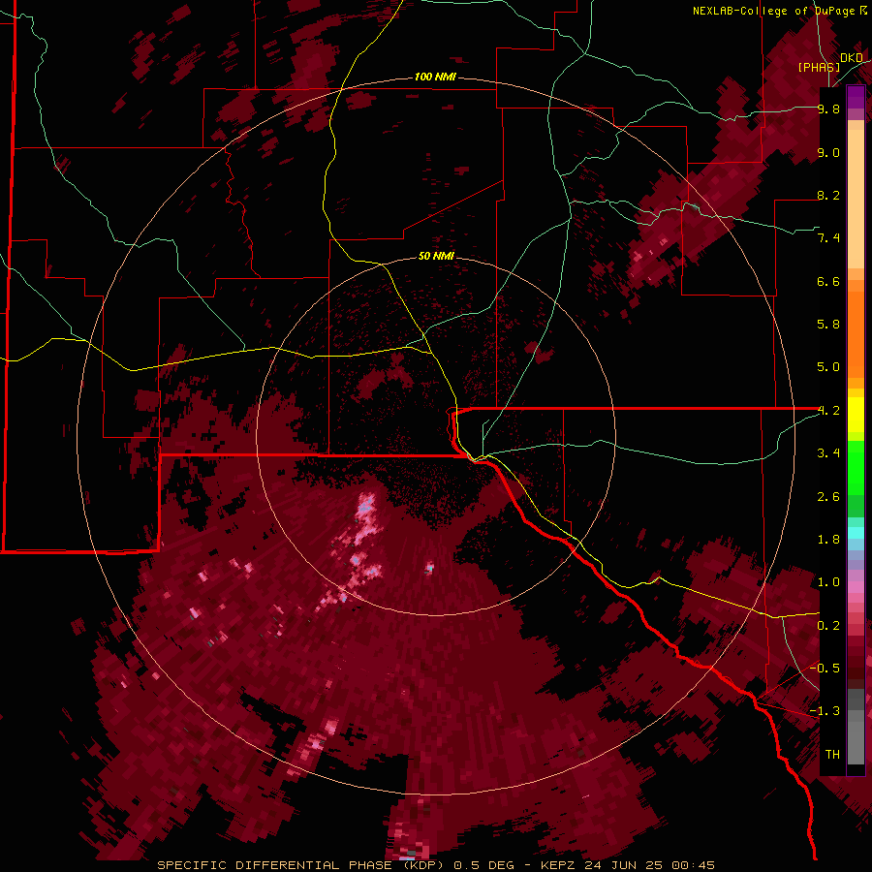Pick the gray bottom band of the color bar
Image resolution: width=872 pixels, height=872 pixels.
(856, 728)
